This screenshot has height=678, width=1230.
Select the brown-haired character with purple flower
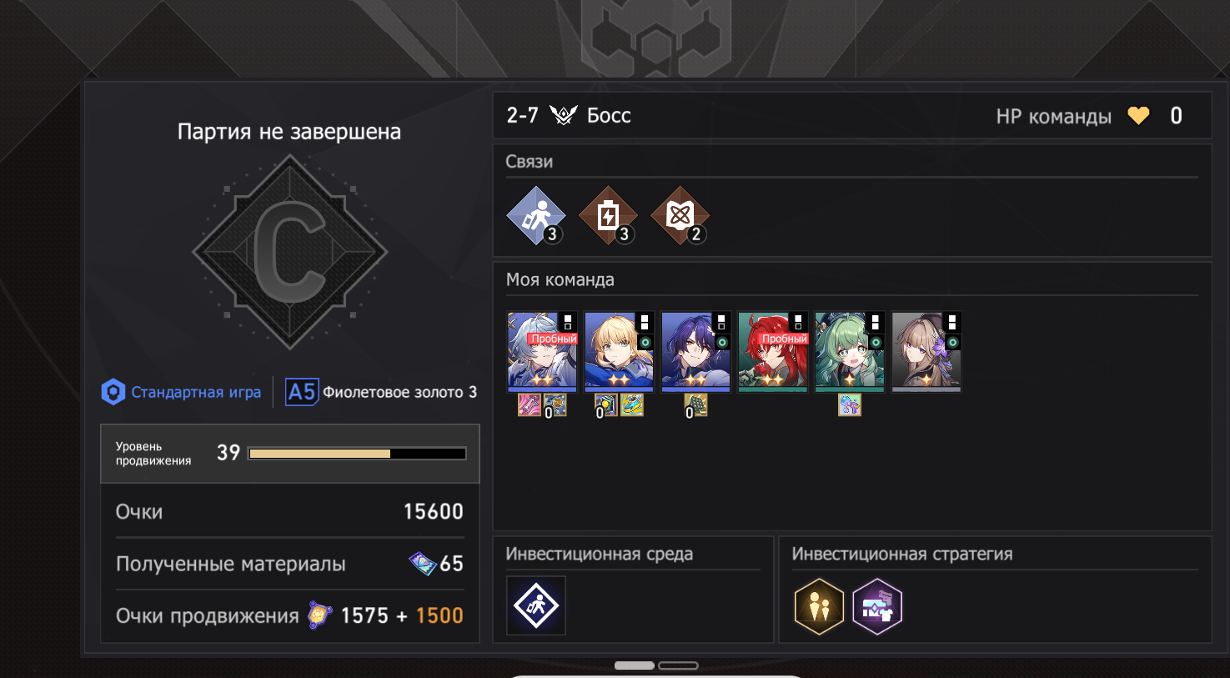[x=926, y=352]
